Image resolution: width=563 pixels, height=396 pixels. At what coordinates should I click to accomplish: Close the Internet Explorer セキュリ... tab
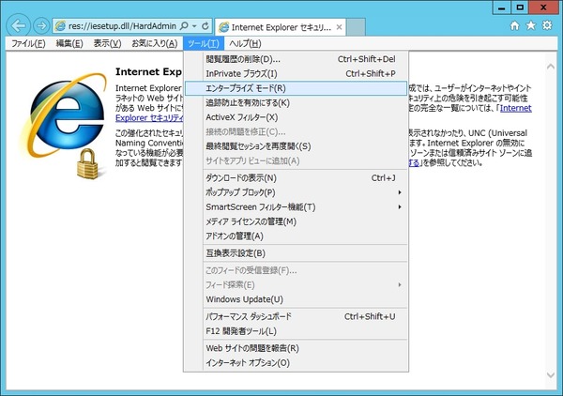coord(339,27)
